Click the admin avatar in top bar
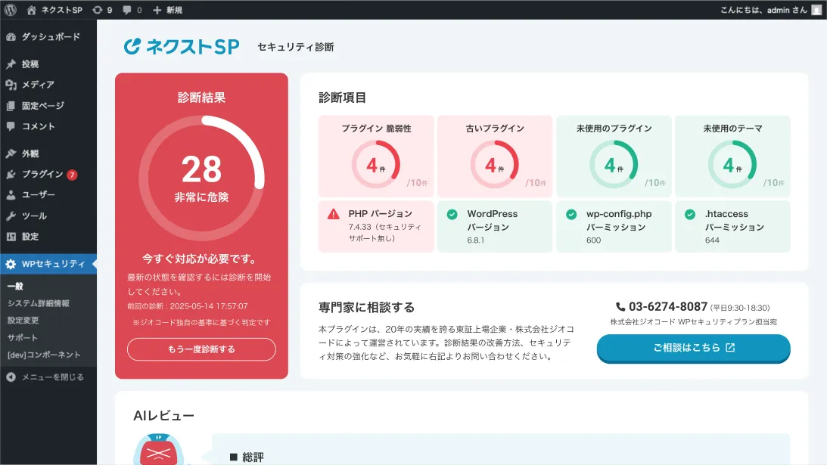The image size is (827, 465). 816,10
